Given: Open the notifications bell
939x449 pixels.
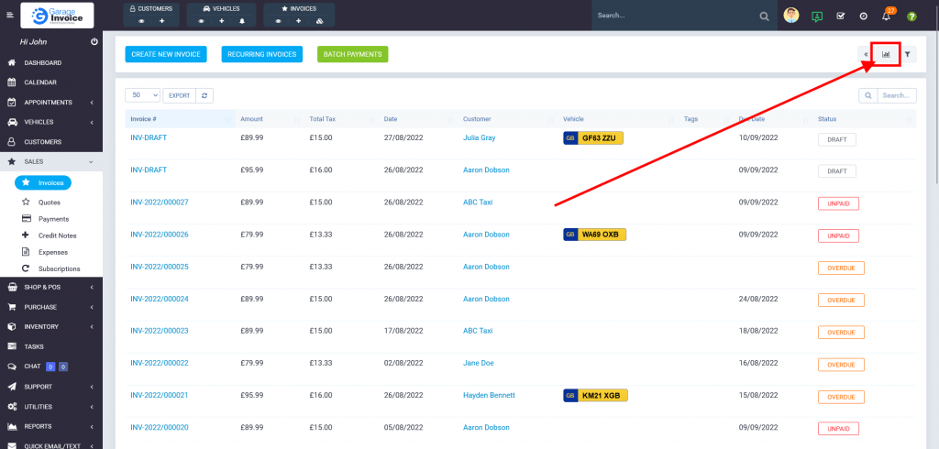Looking at the screenshot, I should (x=886, y=16).
